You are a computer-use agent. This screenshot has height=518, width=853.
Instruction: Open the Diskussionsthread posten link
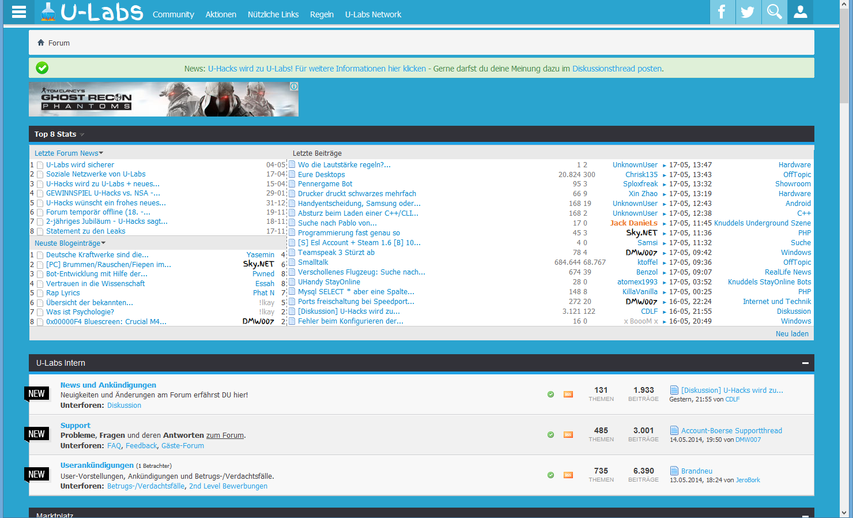click(x=617, y=69)
